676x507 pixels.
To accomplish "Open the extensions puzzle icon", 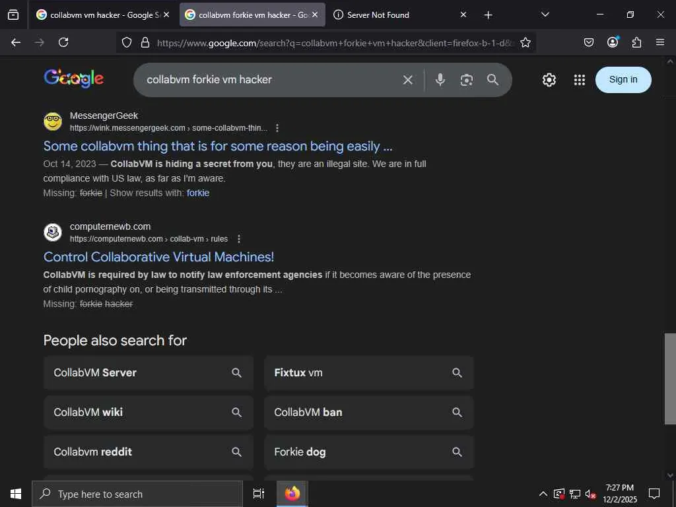I will pos(636,42).
